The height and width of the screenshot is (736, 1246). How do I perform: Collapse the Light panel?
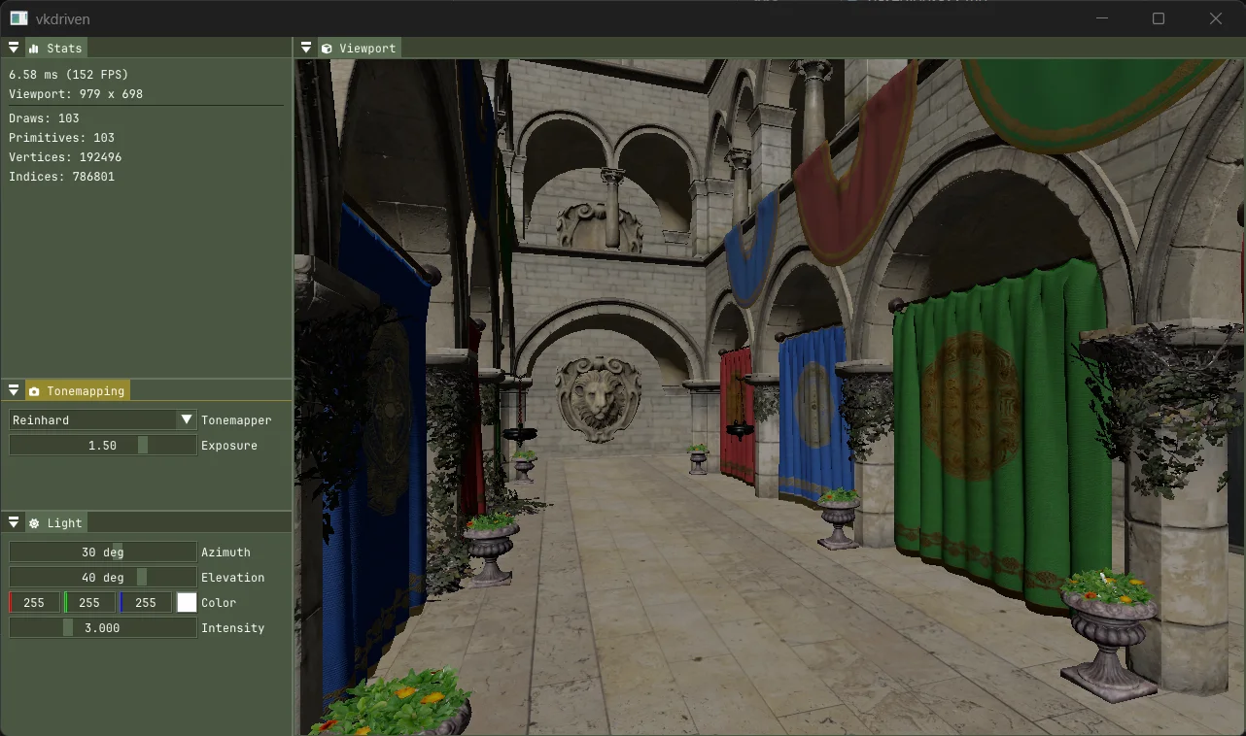point(14,522)
